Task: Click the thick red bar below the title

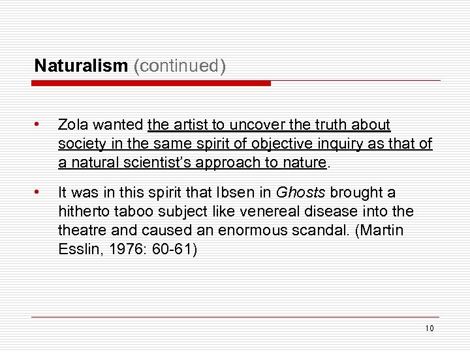Action: (152, 83)
